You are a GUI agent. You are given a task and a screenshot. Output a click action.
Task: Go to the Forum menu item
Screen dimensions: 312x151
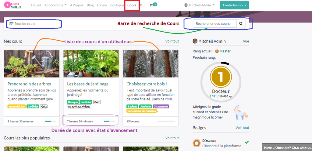pos(102,5)
